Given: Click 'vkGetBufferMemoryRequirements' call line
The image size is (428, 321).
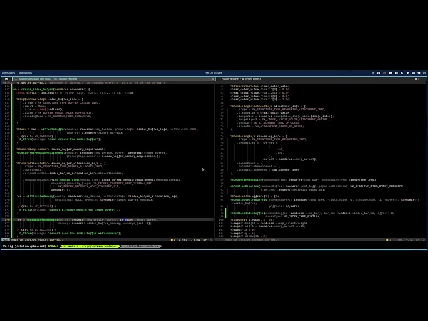Looking at the screenshot, I should [92, 153].
